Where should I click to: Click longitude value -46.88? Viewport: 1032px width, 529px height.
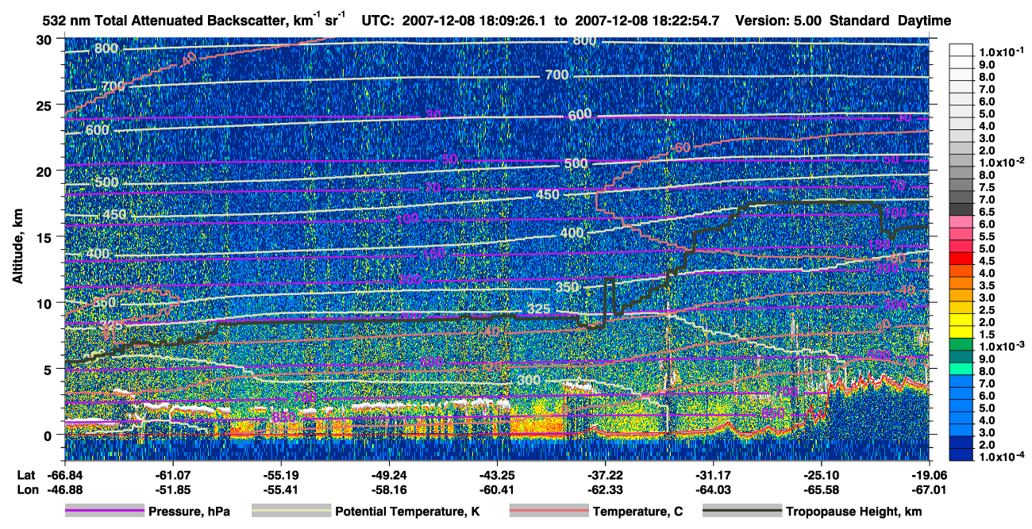(65, 489)
